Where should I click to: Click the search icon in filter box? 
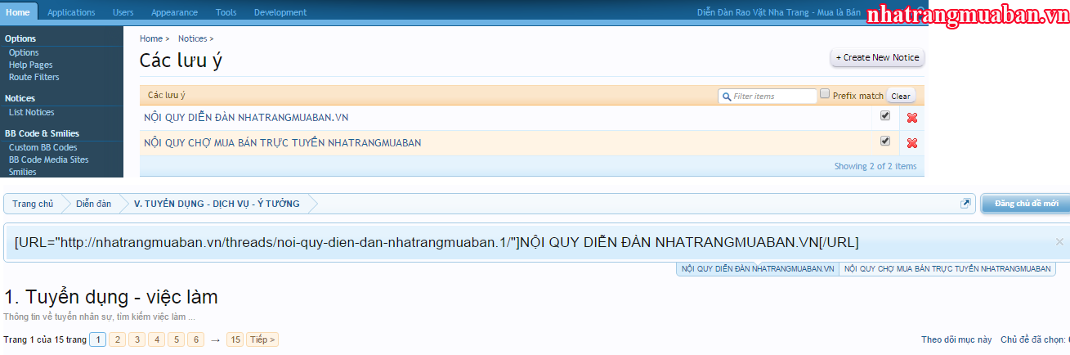pyautogui.click(x=725, y=97)
